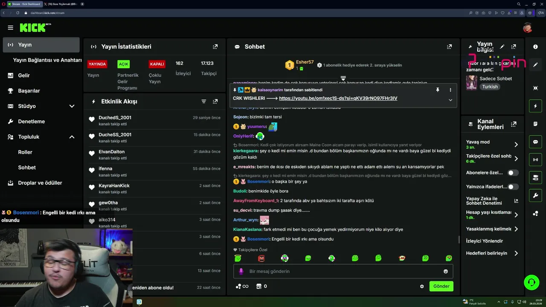Open Yayın Bağlantısı ve Anahtarı
Screen dimensions: 546x307
[47, 60]
